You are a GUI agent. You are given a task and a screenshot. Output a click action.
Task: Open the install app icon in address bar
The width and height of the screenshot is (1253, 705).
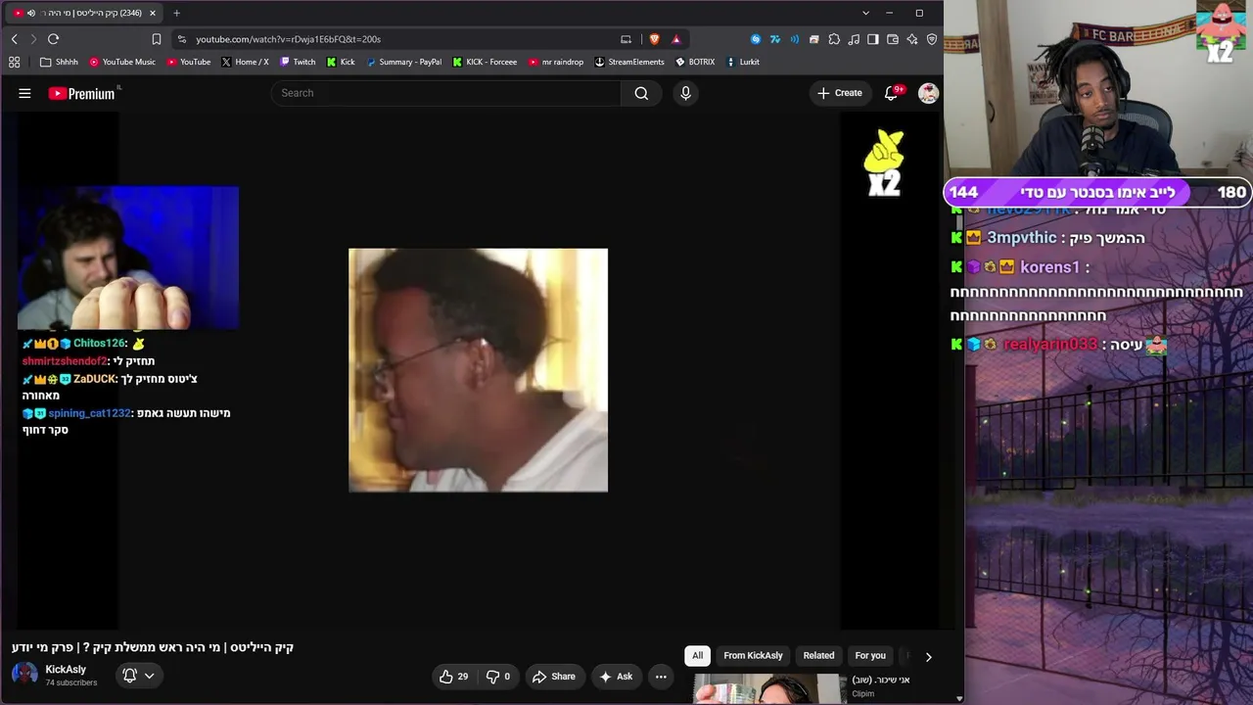click(626, 39)
